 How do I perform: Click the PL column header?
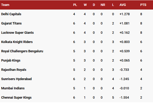75,5
